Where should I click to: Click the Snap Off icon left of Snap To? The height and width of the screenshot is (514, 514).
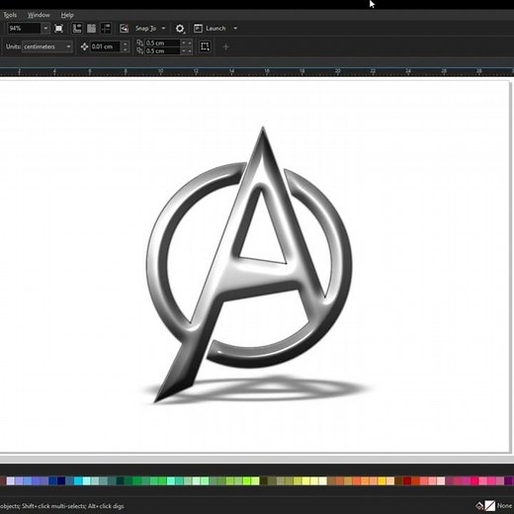coord(124,29)
